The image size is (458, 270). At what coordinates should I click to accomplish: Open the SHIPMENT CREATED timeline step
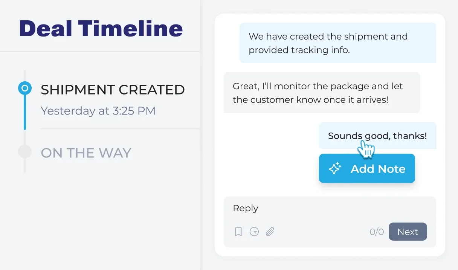click(113, 90)
